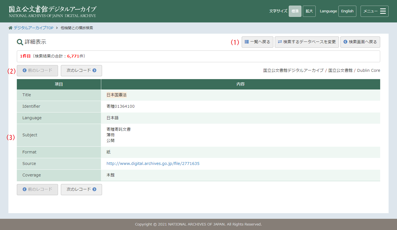397x230 pixels.
Task: Set font size to 標準
Action: click(295, 11)
